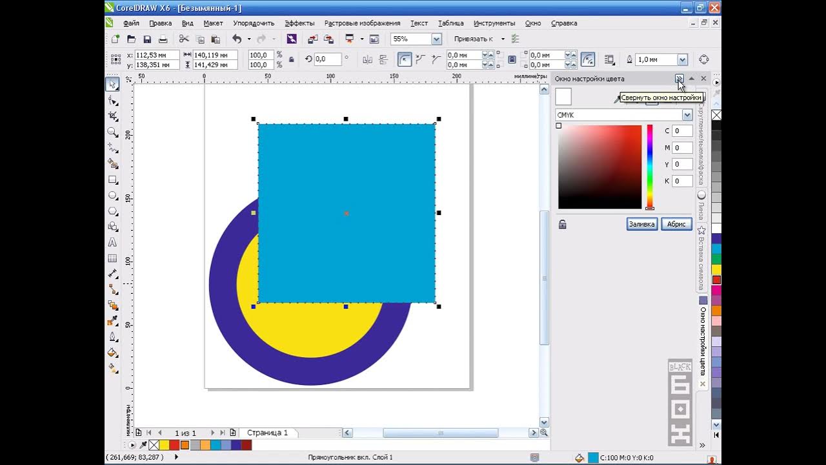Select the Zoom magnifier tool

click(113, 132)
